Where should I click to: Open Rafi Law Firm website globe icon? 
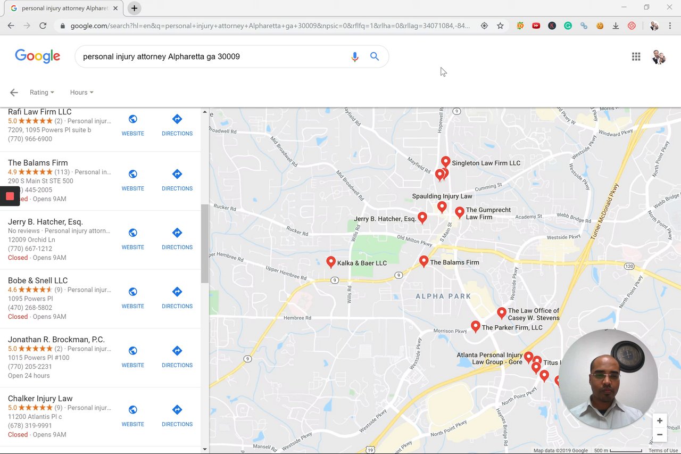[x=133, y=119]
